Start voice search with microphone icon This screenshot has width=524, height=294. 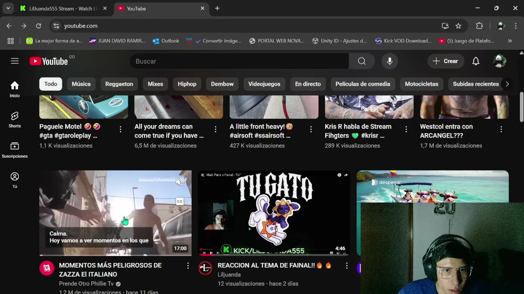pyautogui.click(x=390, y=61)
